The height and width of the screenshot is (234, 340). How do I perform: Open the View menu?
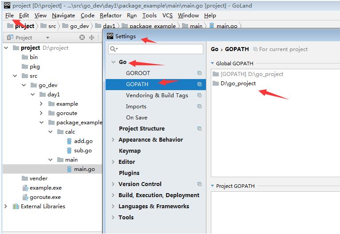tap(40, 16)
